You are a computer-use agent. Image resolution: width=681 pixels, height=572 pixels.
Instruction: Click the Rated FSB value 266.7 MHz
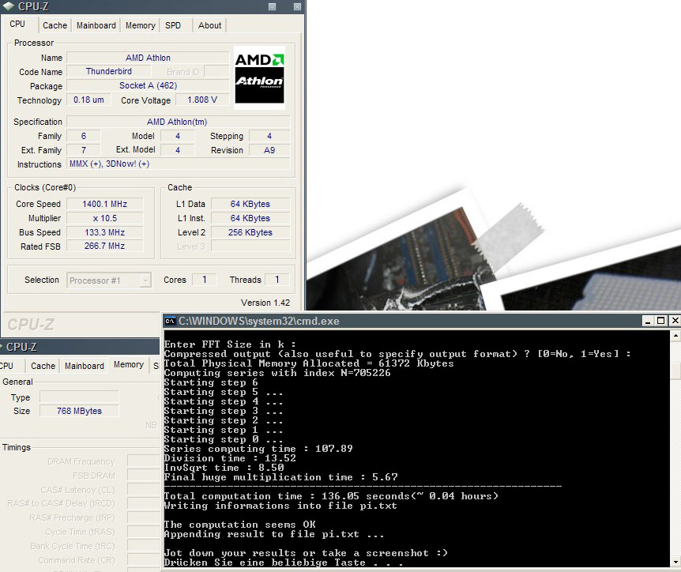pyautogui.click(x=104, y=246)
